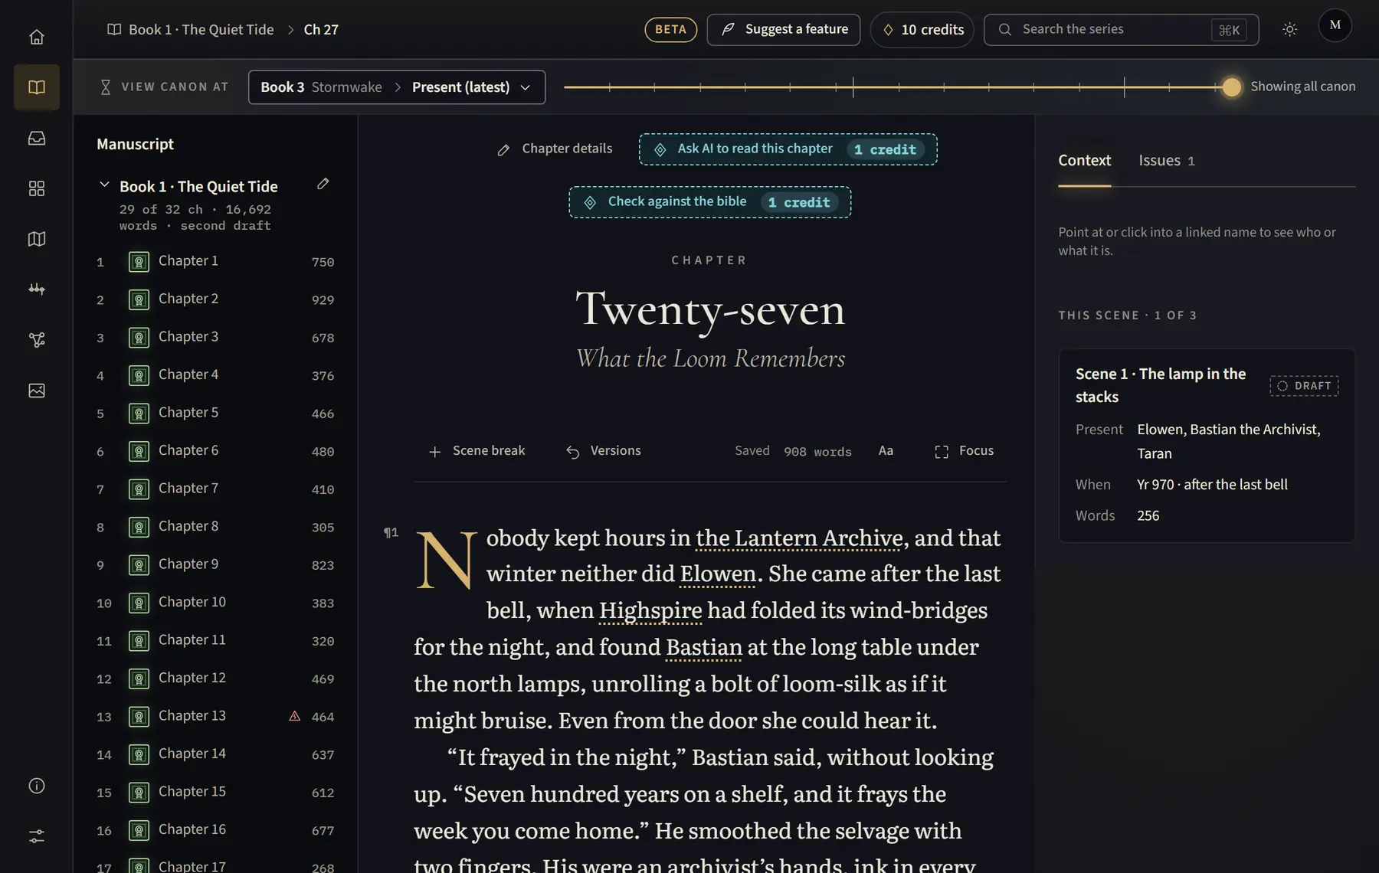
Task: Click the book icon in breadcrumb
Action: pyautogui.click(x=114, y=29)
